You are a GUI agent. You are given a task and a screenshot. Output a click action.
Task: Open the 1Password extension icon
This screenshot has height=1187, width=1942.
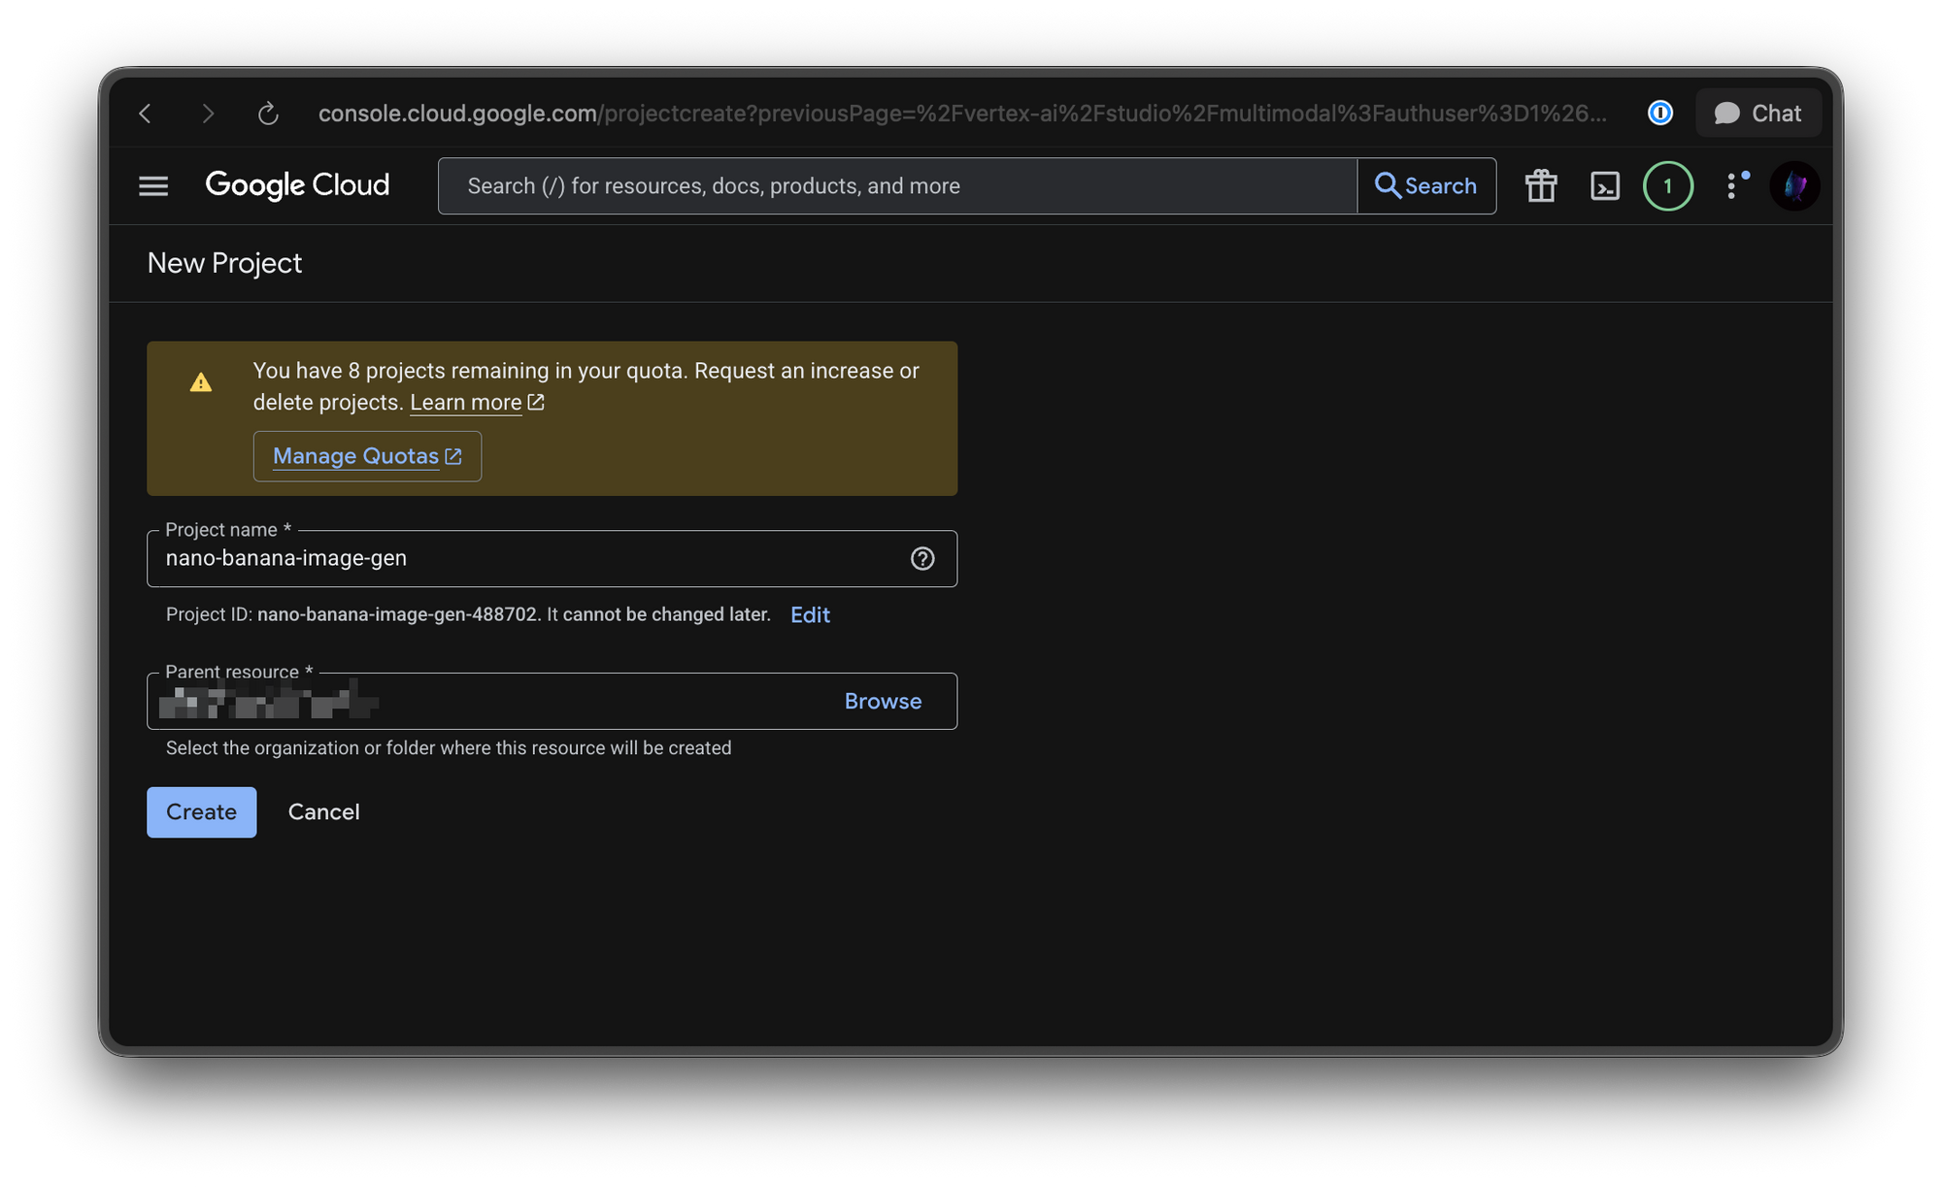(x=1660, y=114)
